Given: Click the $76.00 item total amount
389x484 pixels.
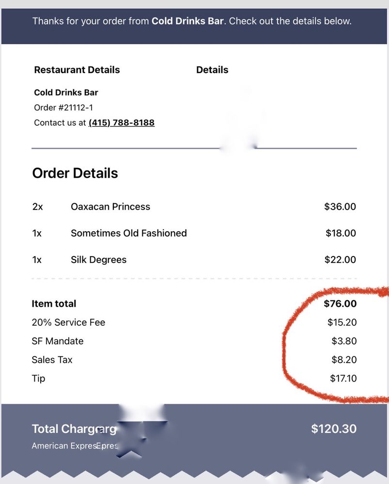Looking at the screenshot, I should (x=340, y=304).
